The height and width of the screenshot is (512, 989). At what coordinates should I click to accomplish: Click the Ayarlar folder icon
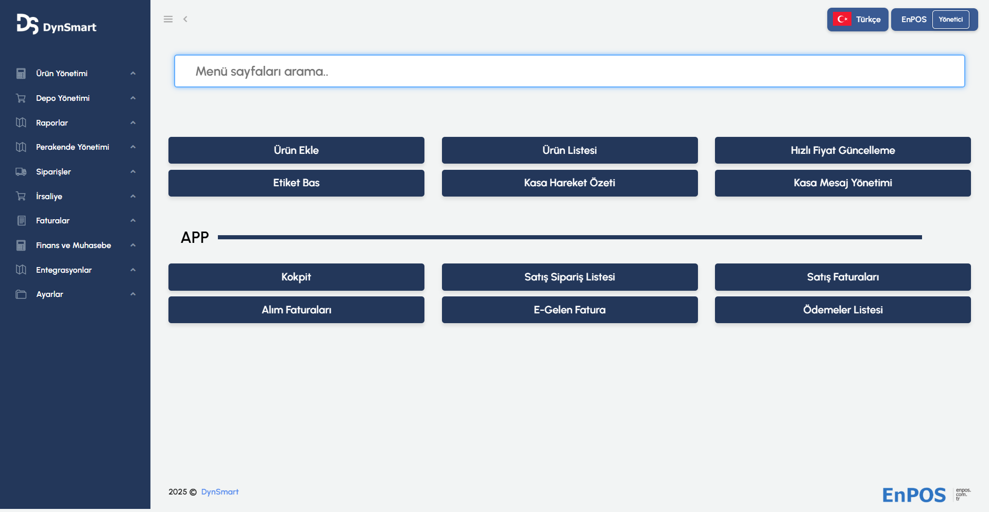[x=21, y=294]
